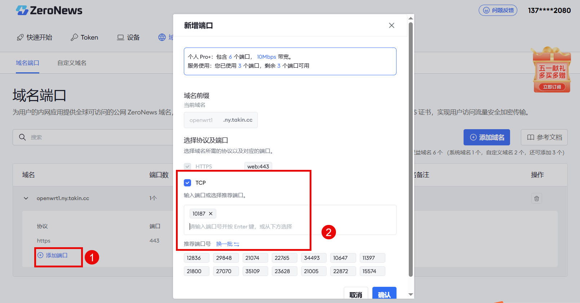580x303 pixels.
Task: Uncheck the TCP protocol checkbox
Action: (187, 183)
